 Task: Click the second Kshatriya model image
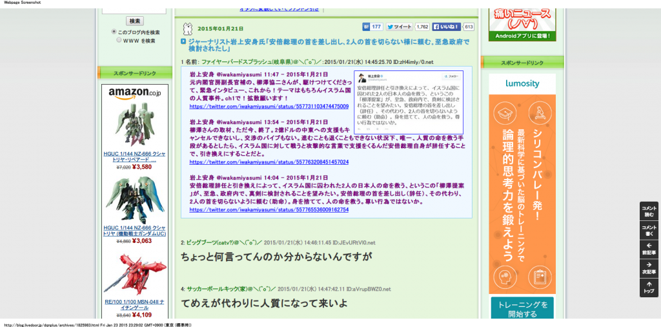pyautogui.click(x=134, y=200)
